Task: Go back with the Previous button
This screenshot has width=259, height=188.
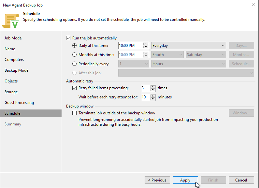Action: click(157, 180)
